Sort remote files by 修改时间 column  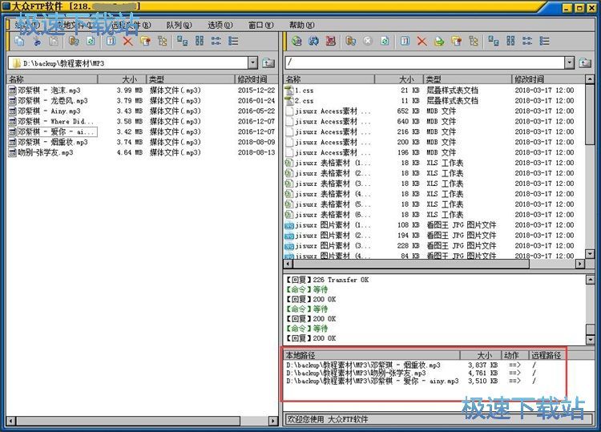tap(548, 79)
